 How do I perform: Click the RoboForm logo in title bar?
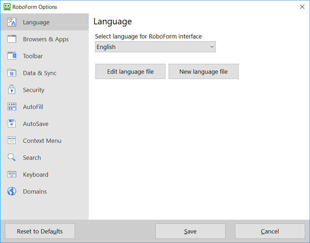coord(7,7)
